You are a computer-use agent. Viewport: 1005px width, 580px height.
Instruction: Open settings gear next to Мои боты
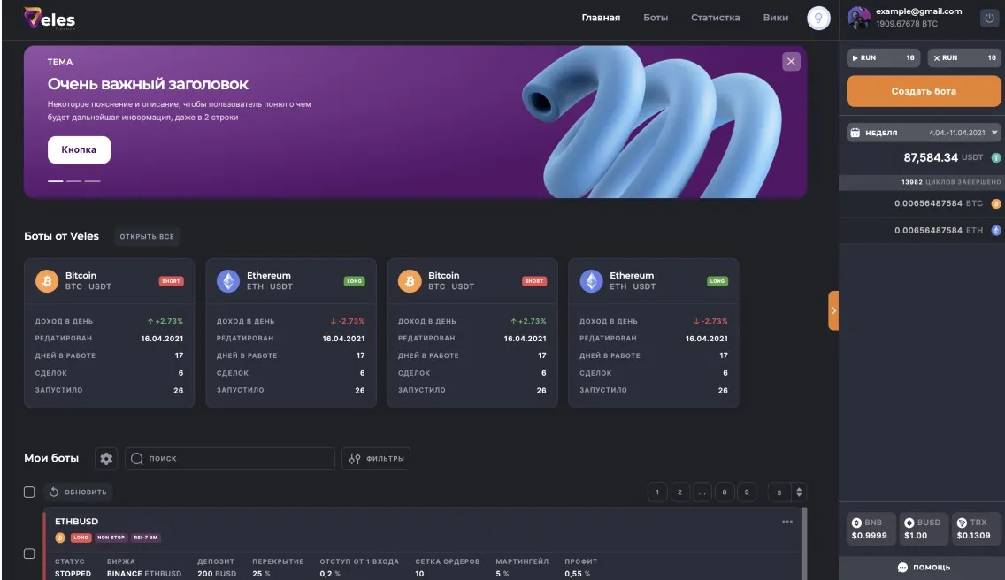[x=106, y=459]
